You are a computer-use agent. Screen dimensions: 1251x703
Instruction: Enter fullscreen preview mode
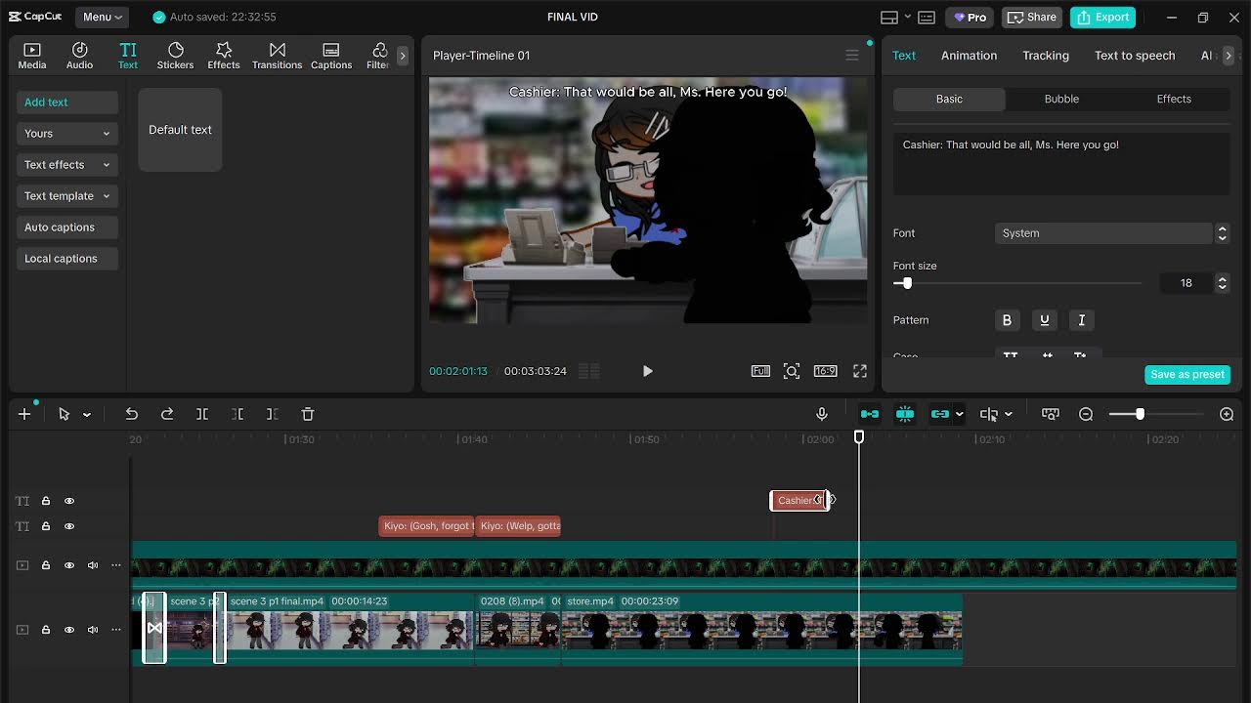(860, 371)
